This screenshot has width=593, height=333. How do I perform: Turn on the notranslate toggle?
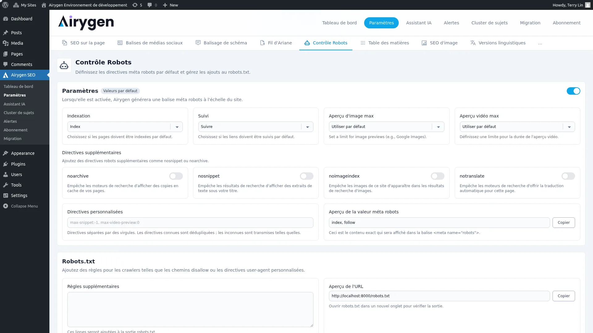tap(568, 176)
